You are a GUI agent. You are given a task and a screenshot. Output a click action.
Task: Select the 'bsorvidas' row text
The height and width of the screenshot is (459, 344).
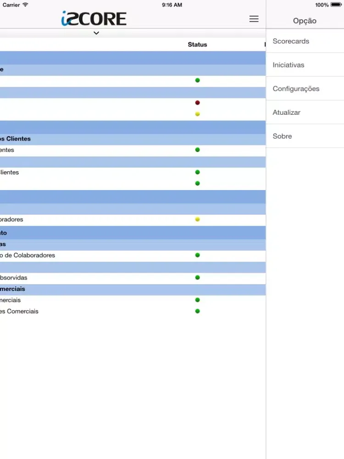click(x=13, y=278)
